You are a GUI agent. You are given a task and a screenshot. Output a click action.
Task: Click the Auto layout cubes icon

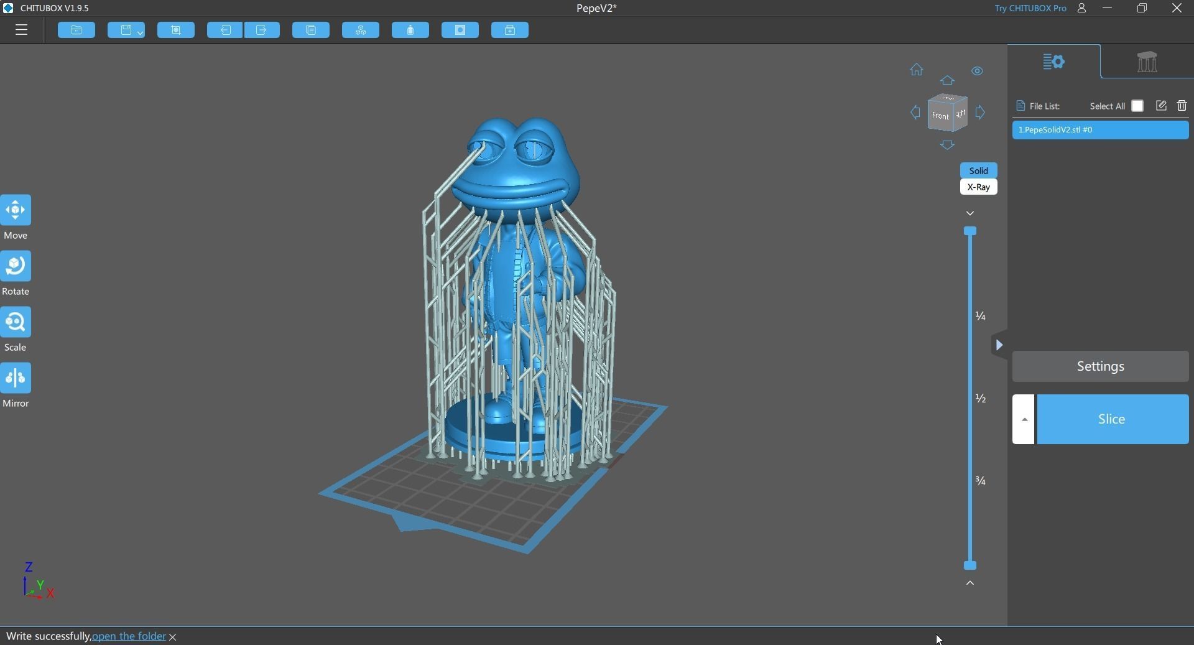tap(361, 30)
